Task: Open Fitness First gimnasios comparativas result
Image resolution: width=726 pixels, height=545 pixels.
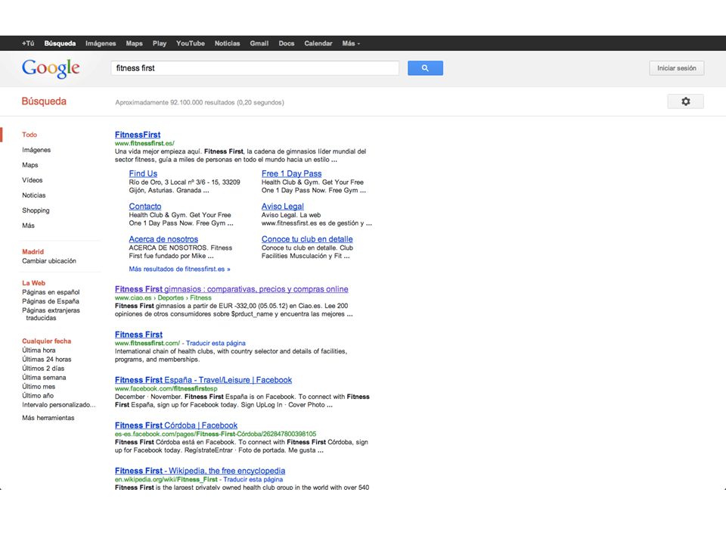Action: pyautogui.click(x=231, y=289)
